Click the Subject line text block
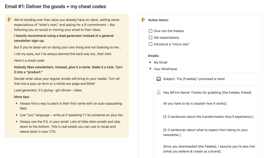Screen dimensions: 268x158 [194, 79]
